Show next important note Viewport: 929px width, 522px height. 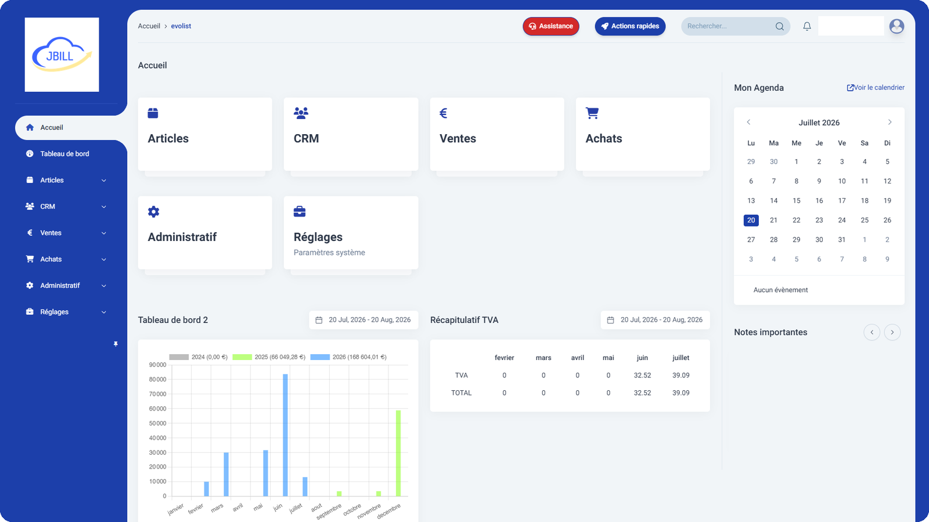click(x=892, y=332)
